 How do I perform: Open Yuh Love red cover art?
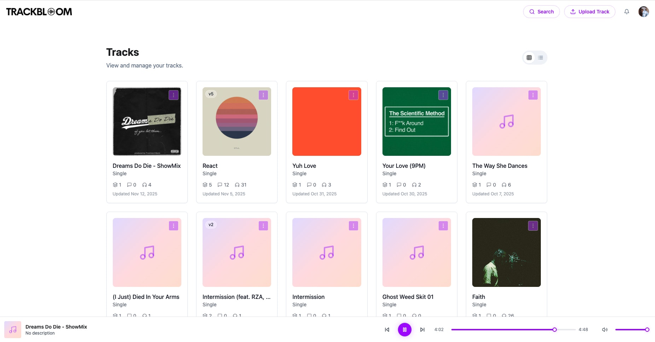[327, 122]
